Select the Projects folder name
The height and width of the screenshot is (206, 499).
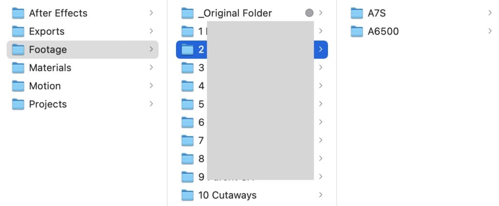click(x=48, y=104)
